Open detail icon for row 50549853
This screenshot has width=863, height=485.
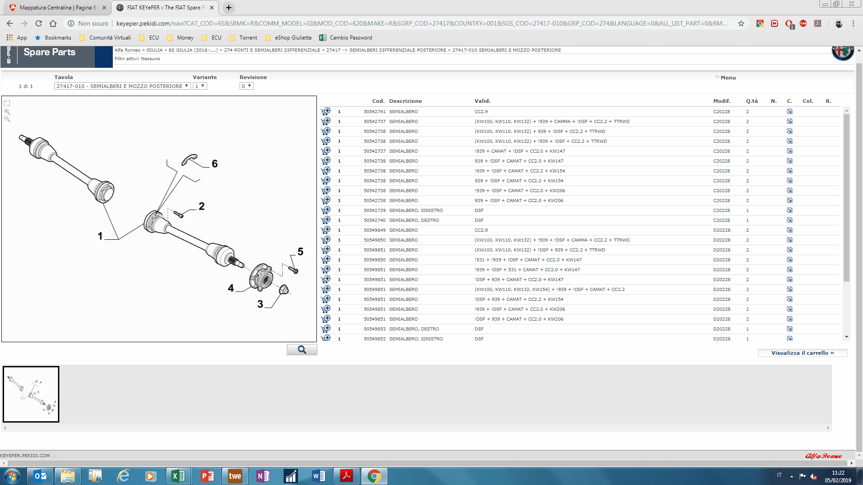coord(790,329)
